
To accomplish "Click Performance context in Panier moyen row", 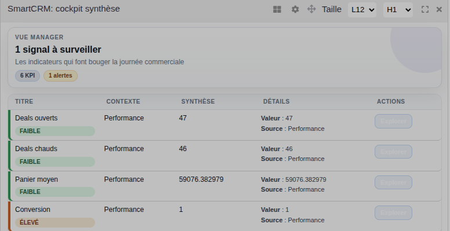I will [x=124, y=179].
